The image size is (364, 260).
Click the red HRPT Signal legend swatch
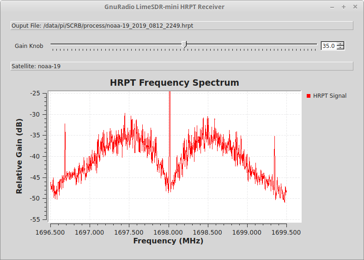(x=309, y=96)
